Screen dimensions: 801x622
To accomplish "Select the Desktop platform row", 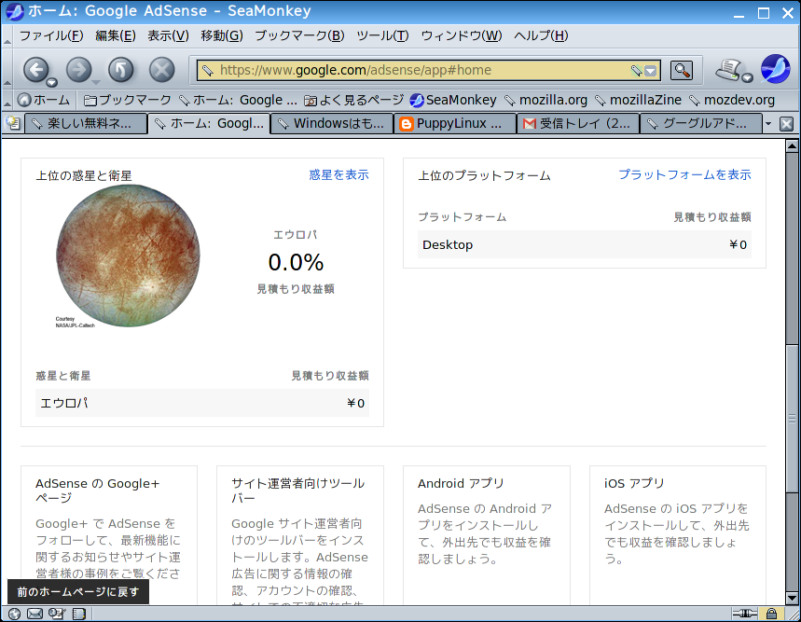I will [x=585, y=244].
